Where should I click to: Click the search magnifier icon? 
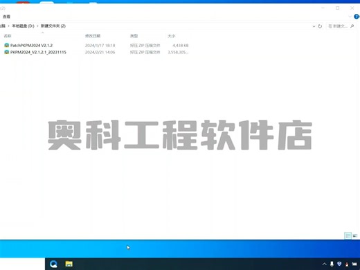pyautogui.click(x=352, y=26)
